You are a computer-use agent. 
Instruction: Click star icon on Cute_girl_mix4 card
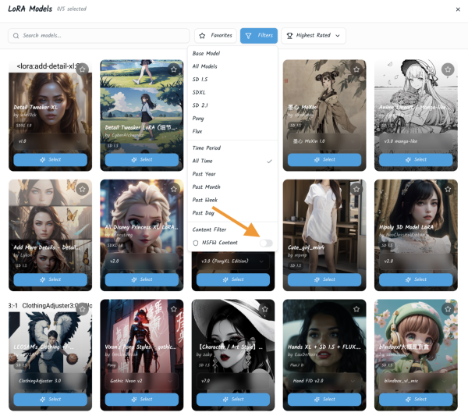(356, 189)
